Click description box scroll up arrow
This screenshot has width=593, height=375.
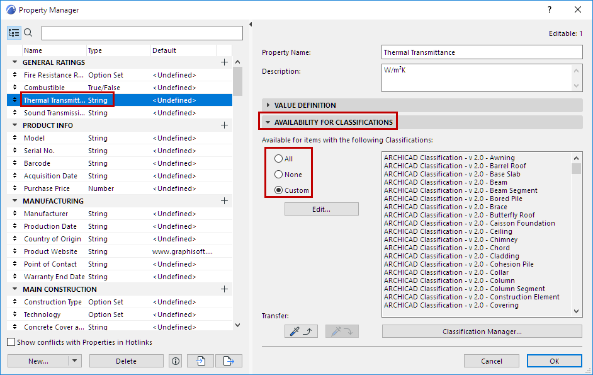(x=577, y=71)
